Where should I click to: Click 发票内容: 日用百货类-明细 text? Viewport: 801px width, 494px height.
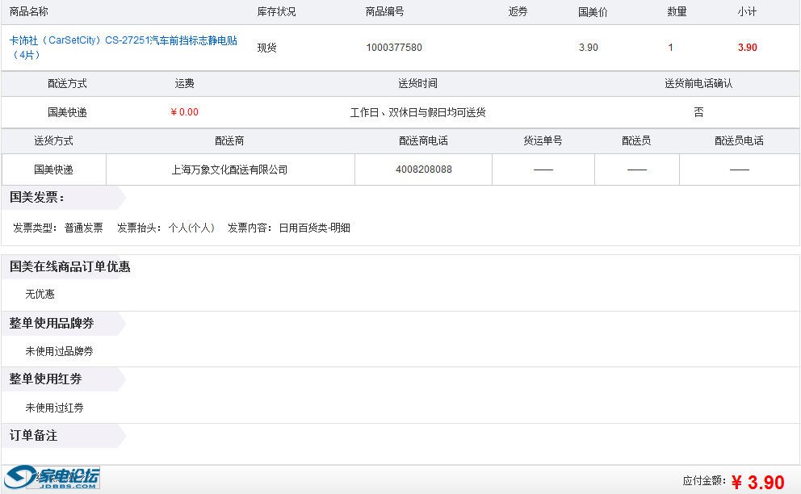coord(288,228)
